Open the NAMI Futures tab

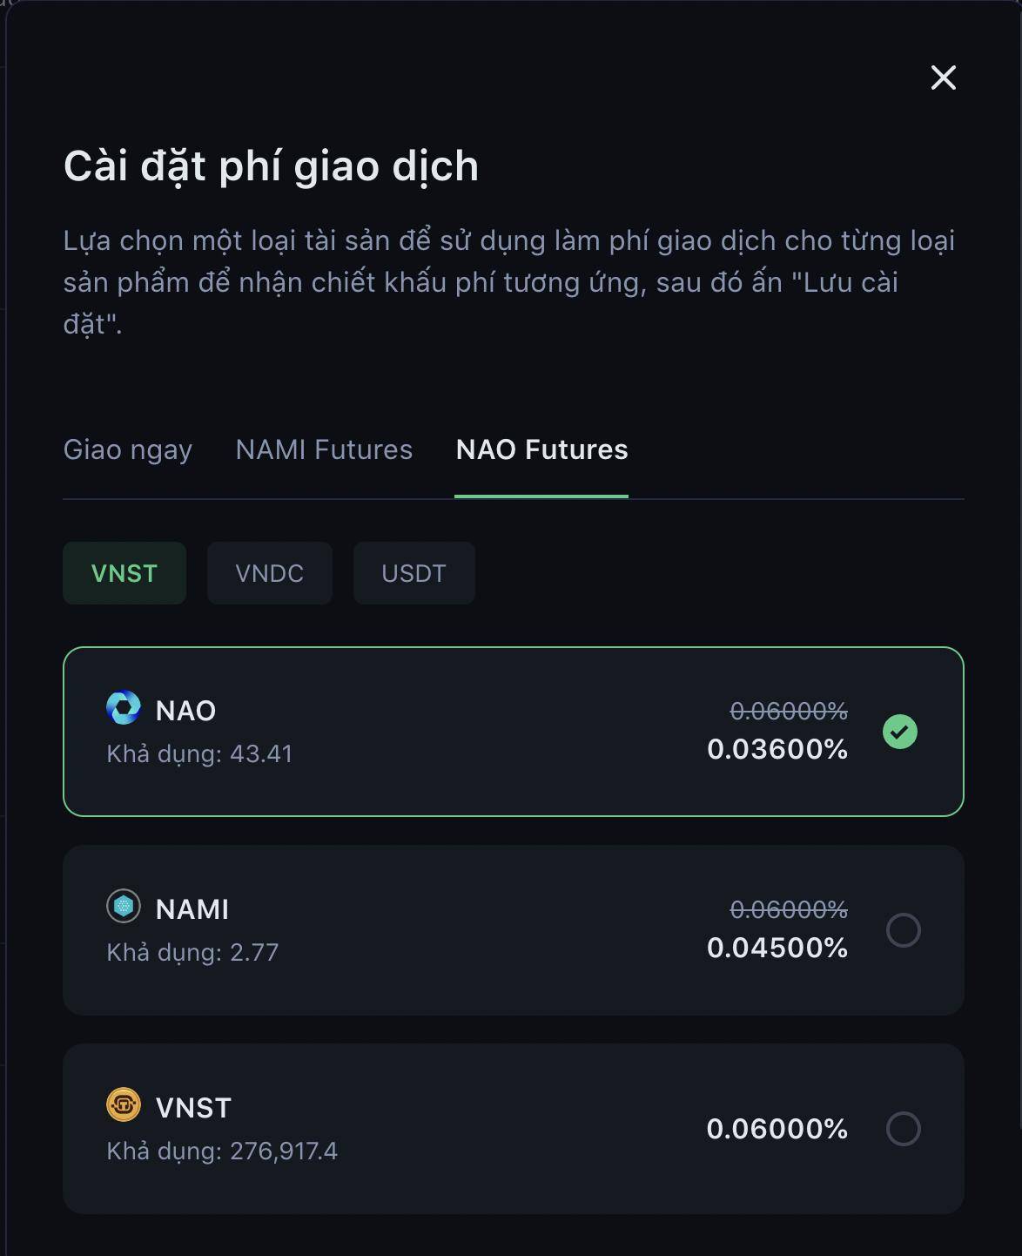tap(324, 449)
